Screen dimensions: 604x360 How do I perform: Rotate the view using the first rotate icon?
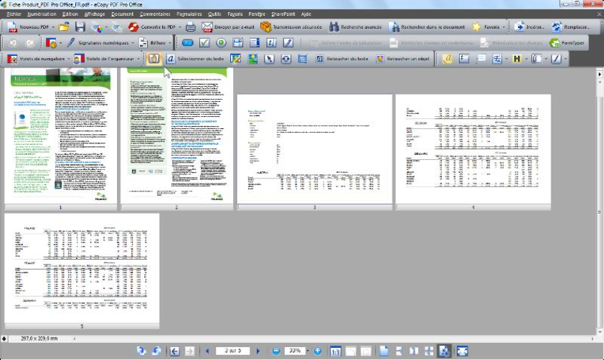[x=141, y=351]
